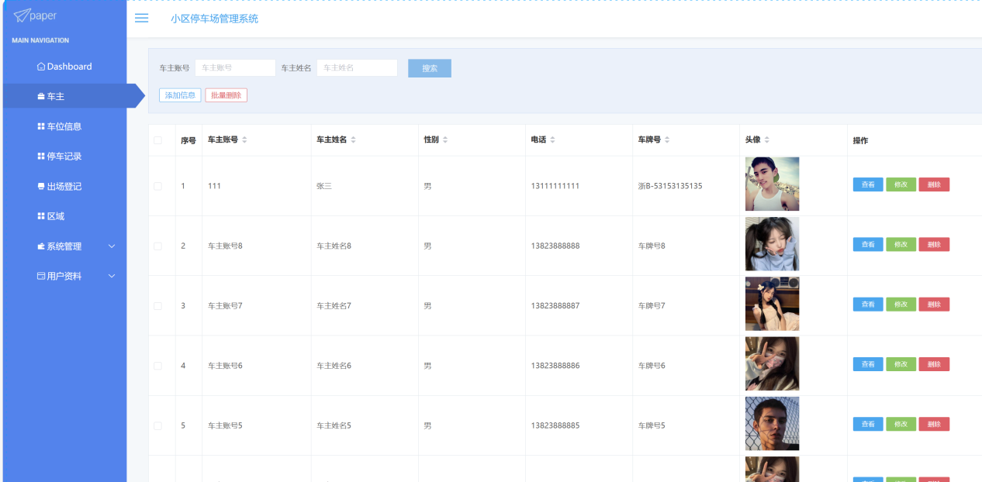
Task: Open avatar thumbnail of 车主姓名5
Action: tap(772, 424)
